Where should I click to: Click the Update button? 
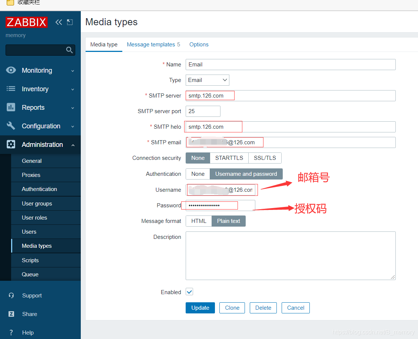200,308
